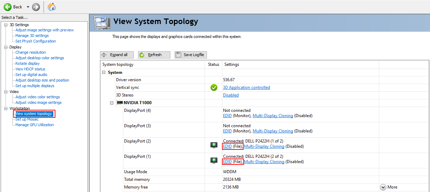Click the DisplayPort (1) monitor status icon
This screenshot has width=430, height=192.
coord(214,160)
